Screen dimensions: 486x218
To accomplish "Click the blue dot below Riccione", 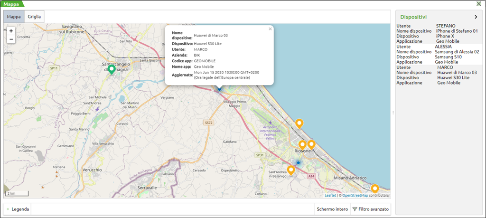I will tap(298, 162).
